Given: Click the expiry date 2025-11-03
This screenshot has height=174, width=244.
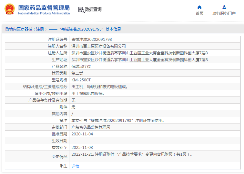Looking at the screenshot, I should point(82,148).
